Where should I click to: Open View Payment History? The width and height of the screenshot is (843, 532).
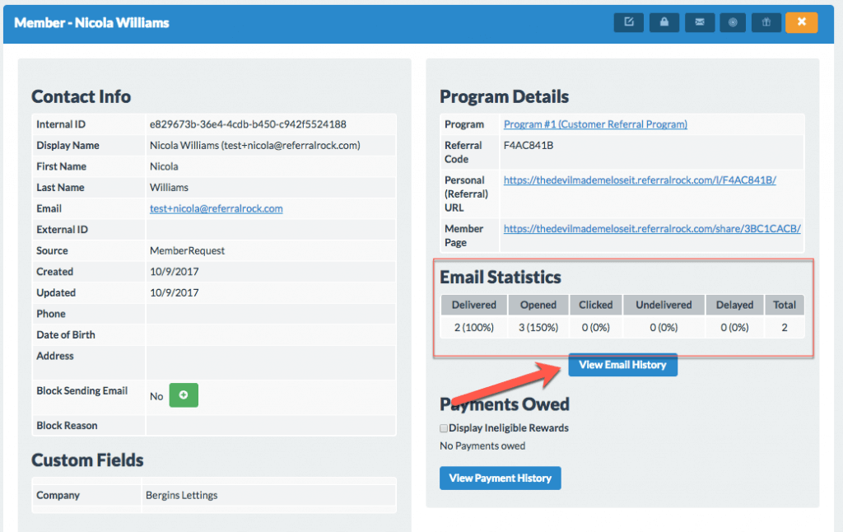[500, 478]
